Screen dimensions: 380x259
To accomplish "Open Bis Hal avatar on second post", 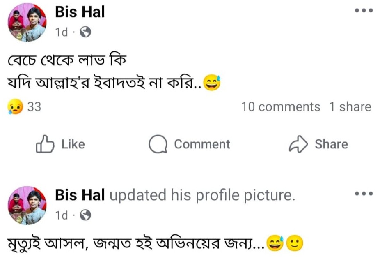I will (27, 205).
